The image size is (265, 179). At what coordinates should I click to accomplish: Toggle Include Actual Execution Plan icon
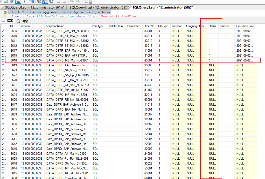tap(25, 1)
